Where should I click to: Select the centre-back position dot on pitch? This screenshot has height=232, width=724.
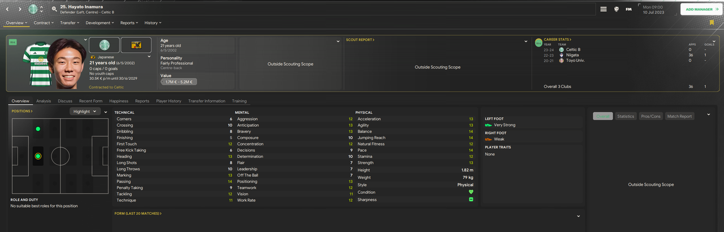pyautogui.click(x=38, y=156)
